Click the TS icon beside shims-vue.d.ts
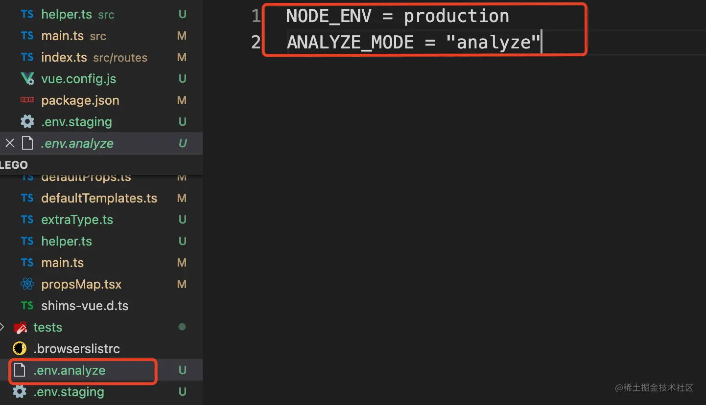This screenshot has height=405, width=706. 27,306
